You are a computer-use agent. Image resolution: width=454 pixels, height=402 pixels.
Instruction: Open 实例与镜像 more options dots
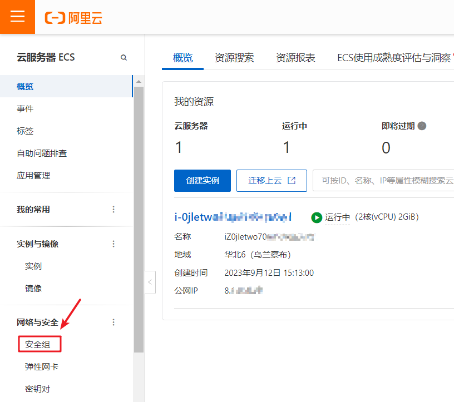click(113, 244)
